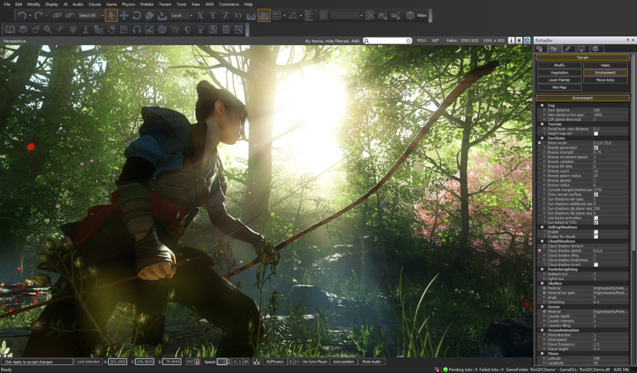Collapse the EnvState property group
Screen dimensions: 637x373
pyautogui.click(x=542, y=138)
